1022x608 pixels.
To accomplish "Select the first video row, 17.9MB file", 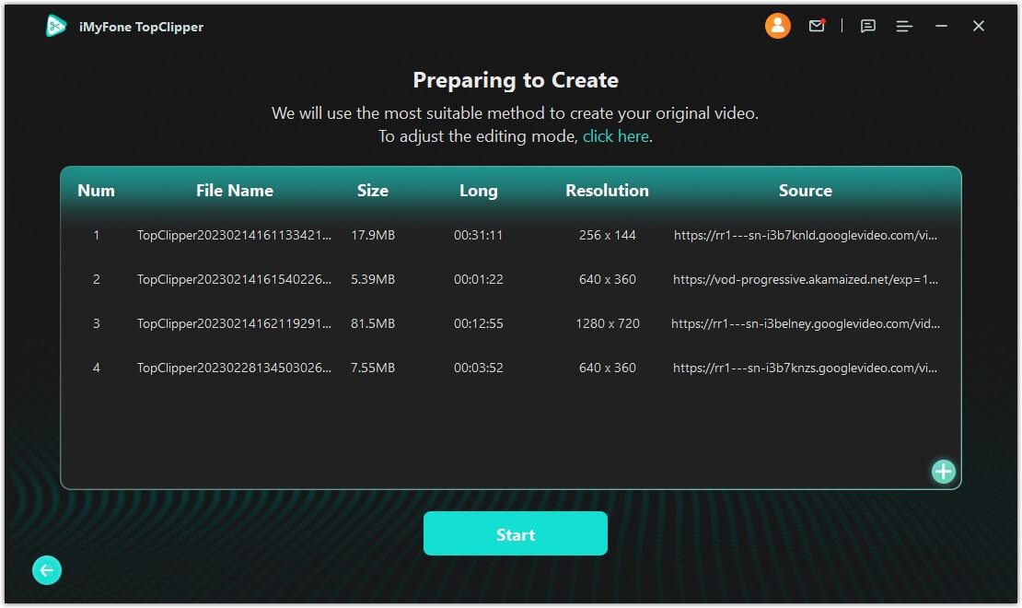I will click(x=373, y=235).
